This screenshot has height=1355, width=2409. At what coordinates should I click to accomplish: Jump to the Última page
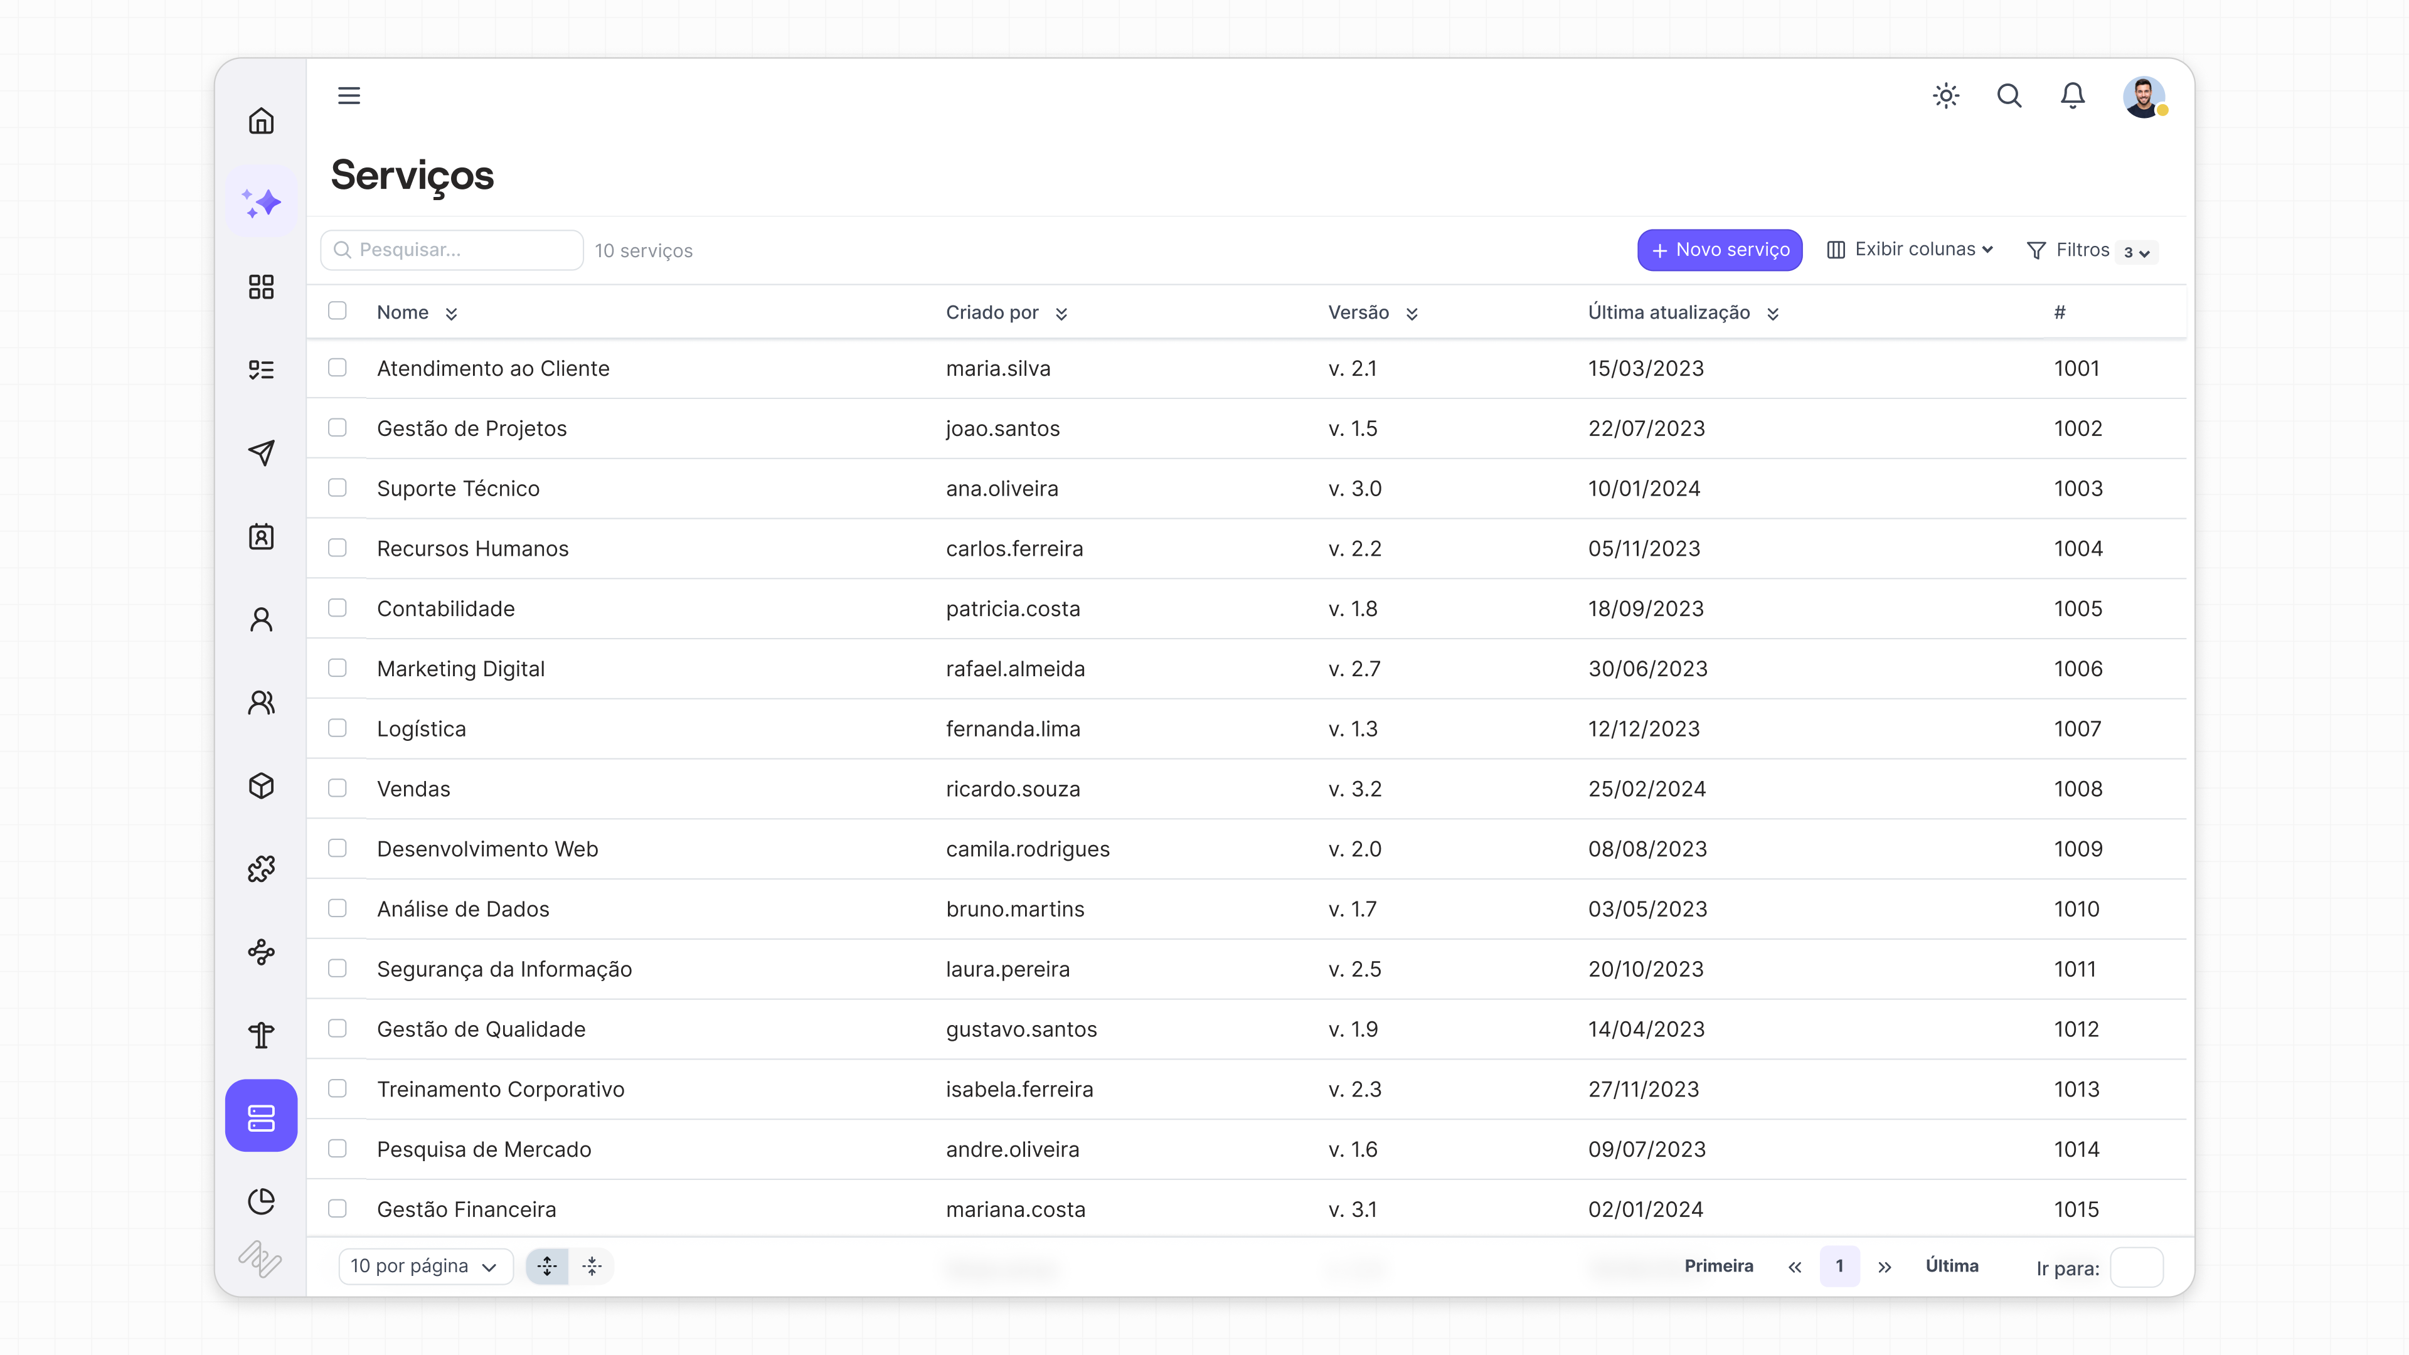click(x=1952, y=1266)
